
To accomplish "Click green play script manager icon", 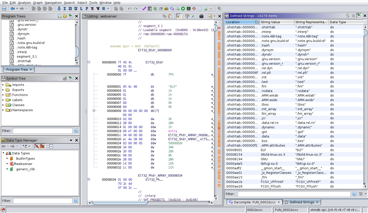I will coord(183,9).
